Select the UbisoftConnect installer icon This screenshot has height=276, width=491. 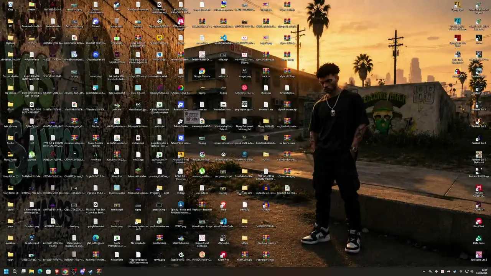(x=202, y=156)
